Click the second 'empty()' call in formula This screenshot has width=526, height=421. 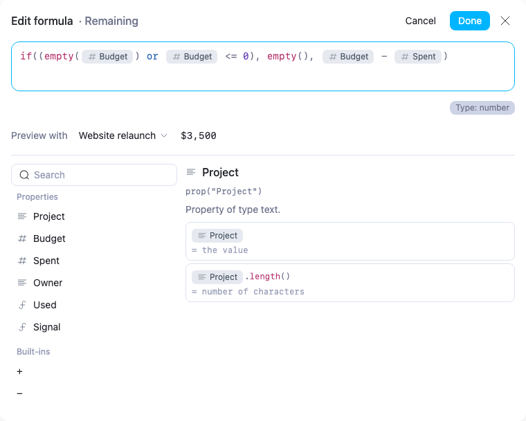point(287,56)
